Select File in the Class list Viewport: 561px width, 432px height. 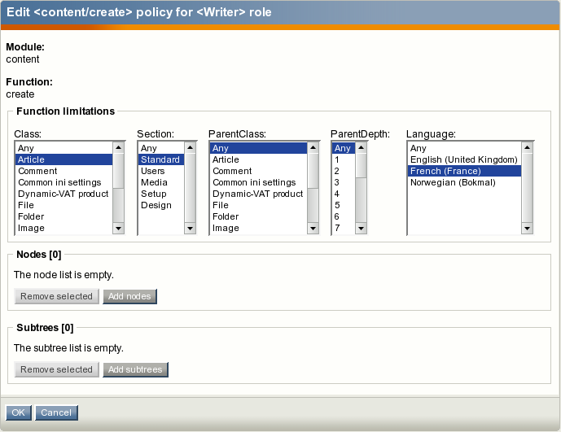(x=64, y=205)
